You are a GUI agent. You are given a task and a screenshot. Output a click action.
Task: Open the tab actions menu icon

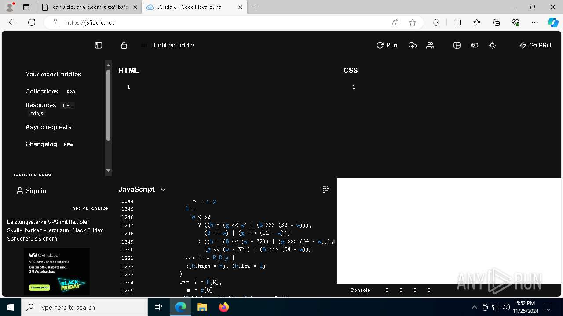coord(26,7)
